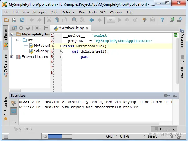Viewport: 188px width, 141px height.
Task: Select MyPythonFile in project tree
Action: [x=39, y=45]
